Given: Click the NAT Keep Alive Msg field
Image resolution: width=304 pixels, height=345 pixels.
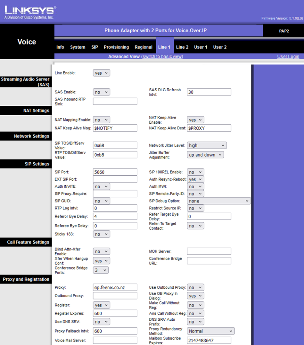Looking at the screenshot, I should 115,128.
